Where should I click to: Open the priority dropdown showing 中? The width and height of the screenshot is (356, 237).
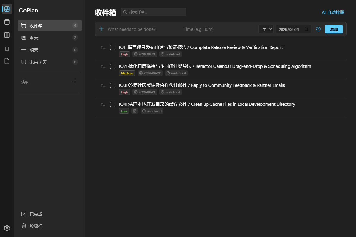coord(266,29)
